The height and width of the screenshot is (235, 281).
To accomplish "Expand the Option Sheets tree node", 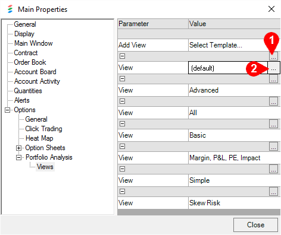I will coord(18,148).
